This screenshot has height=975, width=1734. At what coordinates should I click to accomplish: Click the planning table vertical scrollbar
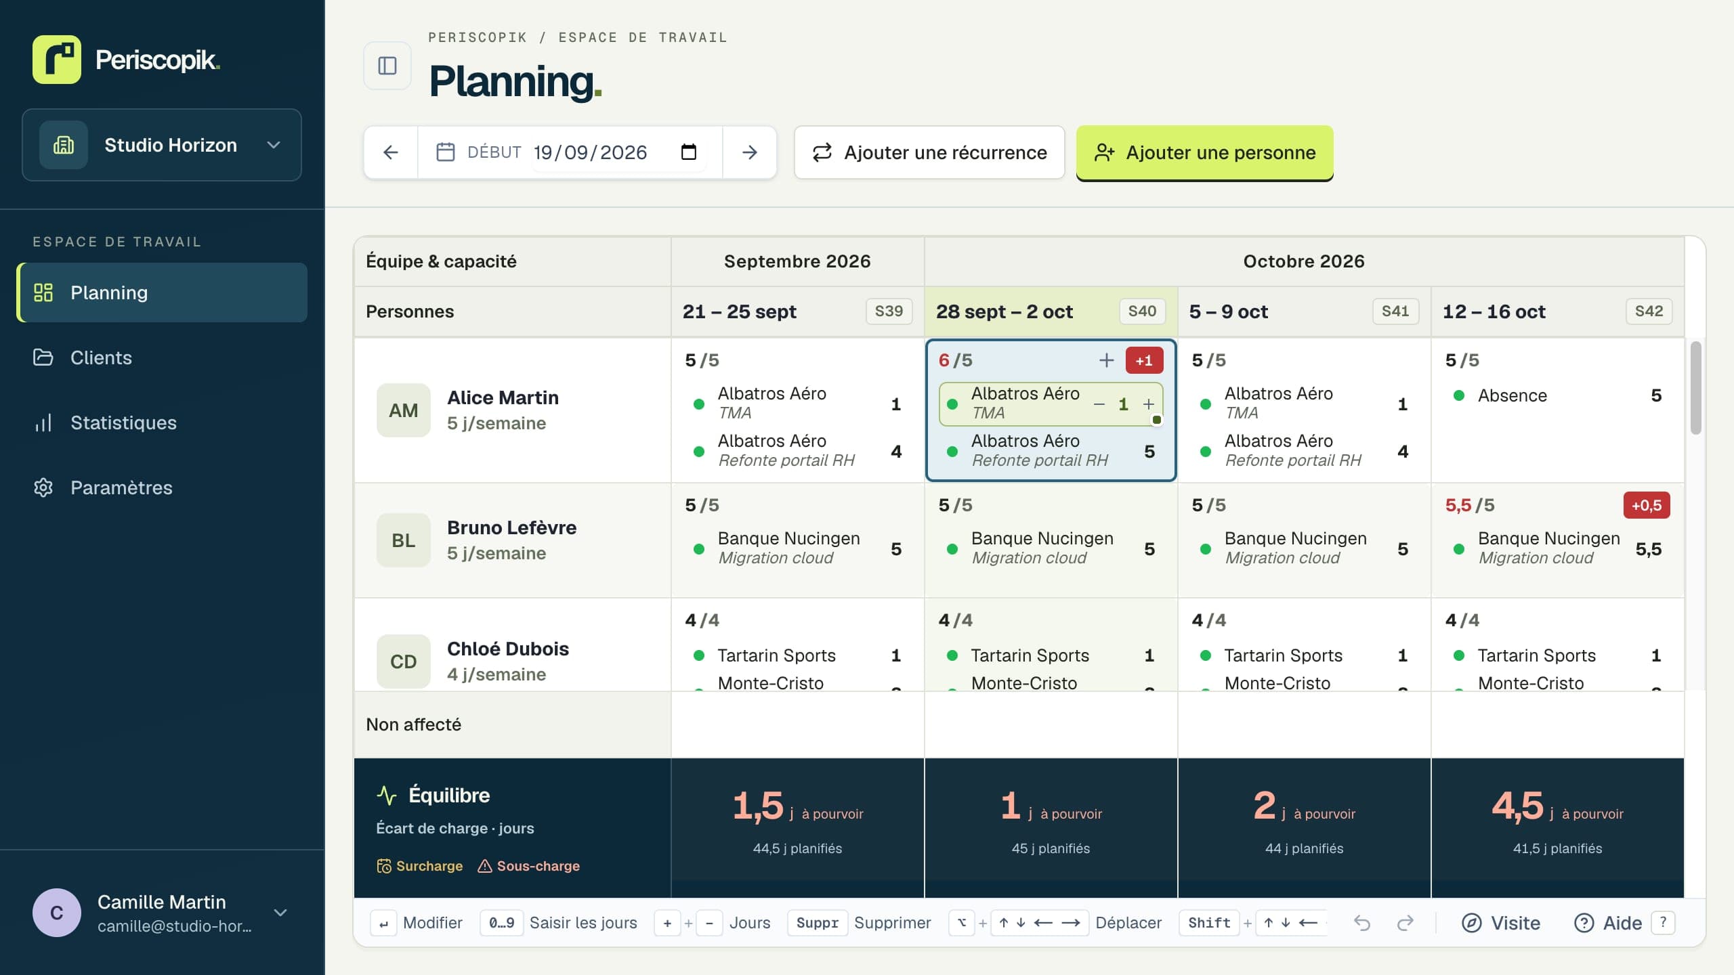tap(1696, 387)
